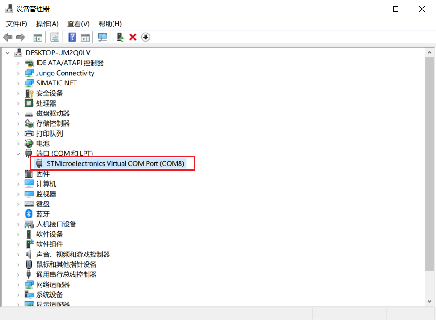Select STMicroelectronics Virtual COM Port (COM8)
The width and height of the screenshot is (436, 320).
pyautogui.click(x=115, y=163)
